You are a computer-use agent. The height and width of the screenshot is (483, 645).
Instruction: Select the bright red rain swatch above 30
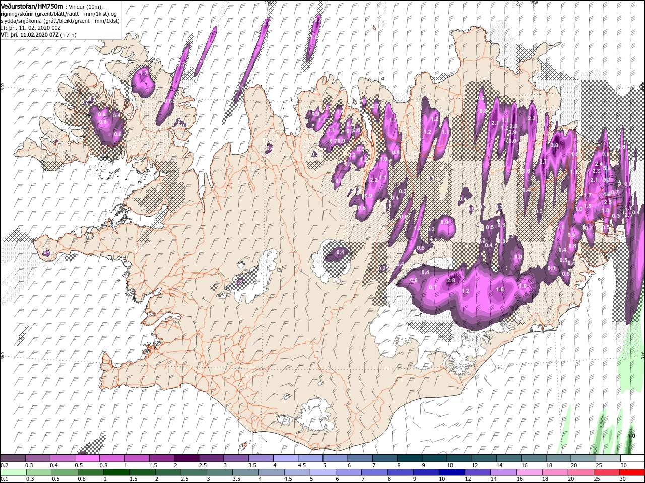[x=632, y=472]
